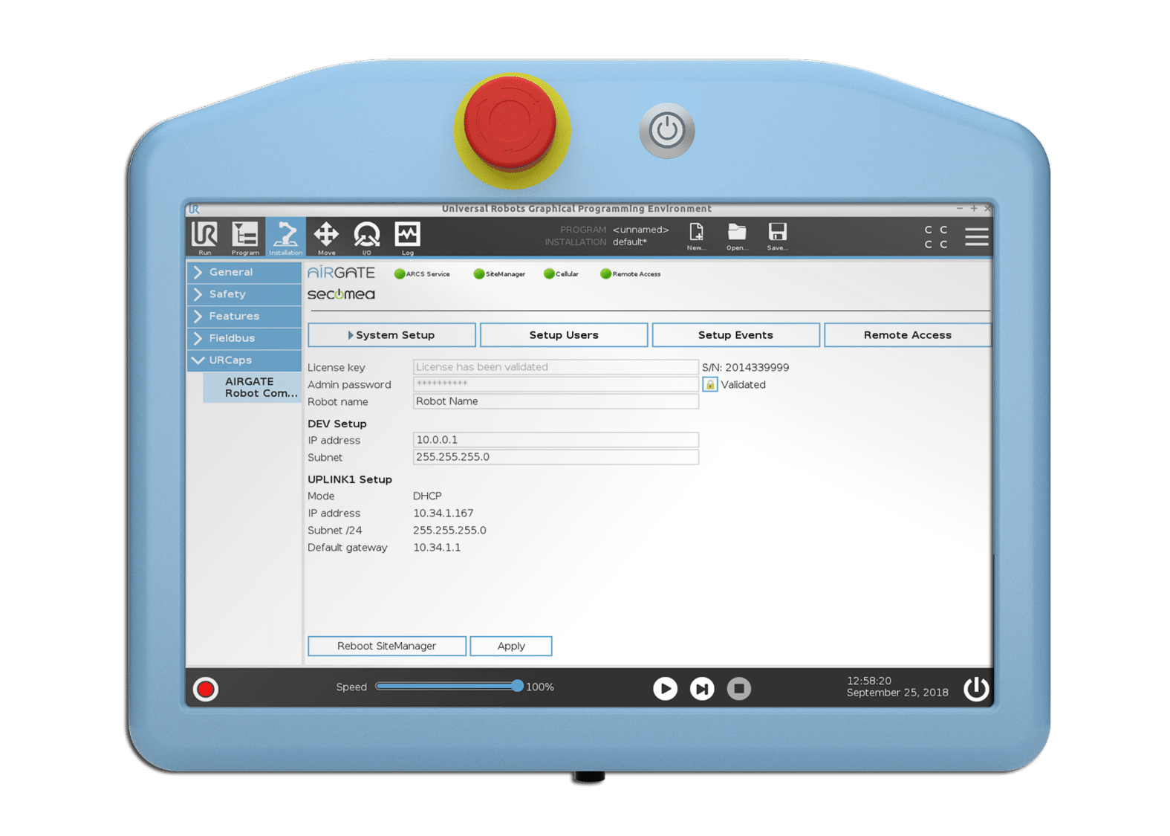Click the DEV IP address field
The image size is (1170, 836).
[x=556, y=440]
